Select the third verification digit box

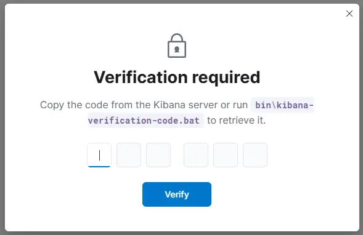tap(158, 155)
